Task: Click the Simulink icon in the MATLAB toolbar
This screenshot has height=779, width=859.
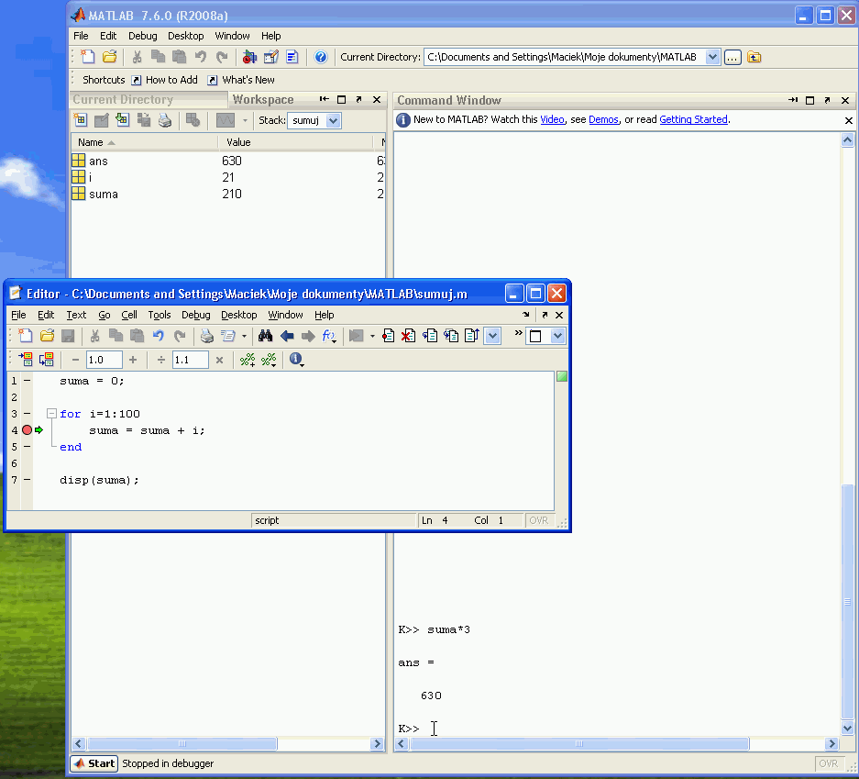Action: [x=249, y=57]
